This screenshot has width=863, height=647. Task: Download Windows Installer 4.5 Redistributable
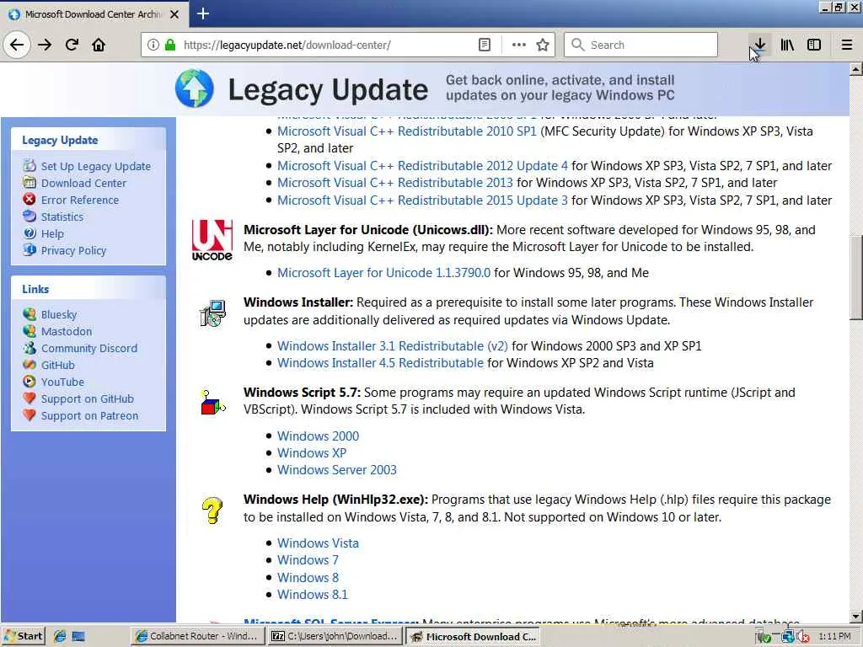click(x=380, y=362)
